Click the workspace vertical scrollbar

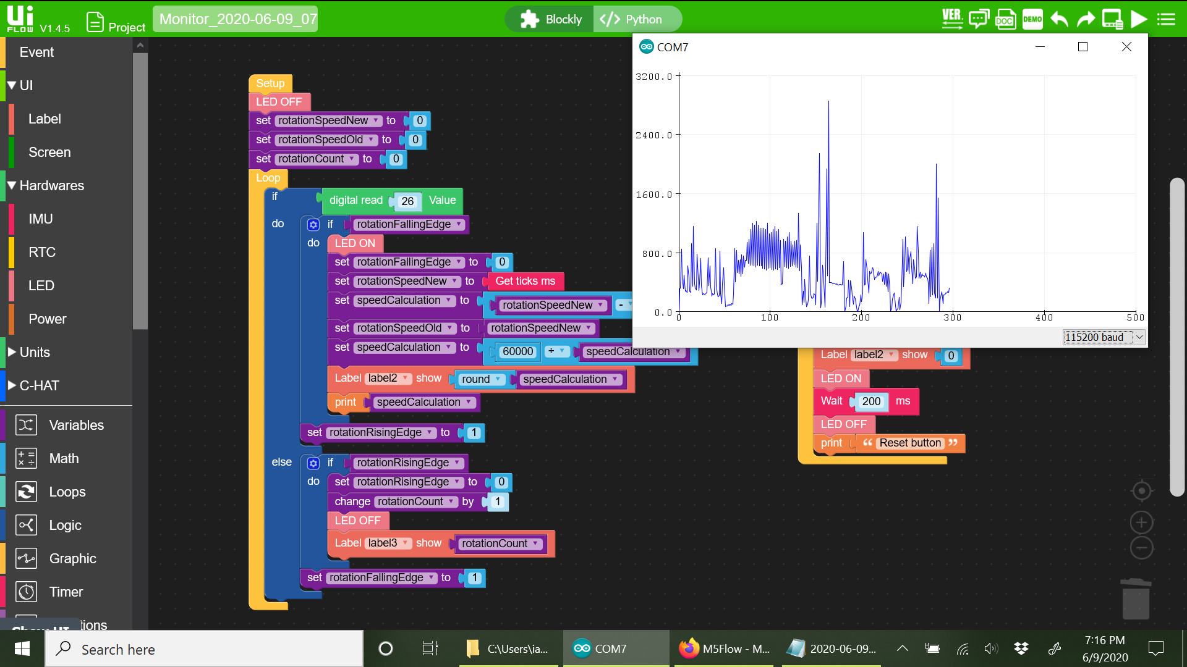click(1177, 337)
